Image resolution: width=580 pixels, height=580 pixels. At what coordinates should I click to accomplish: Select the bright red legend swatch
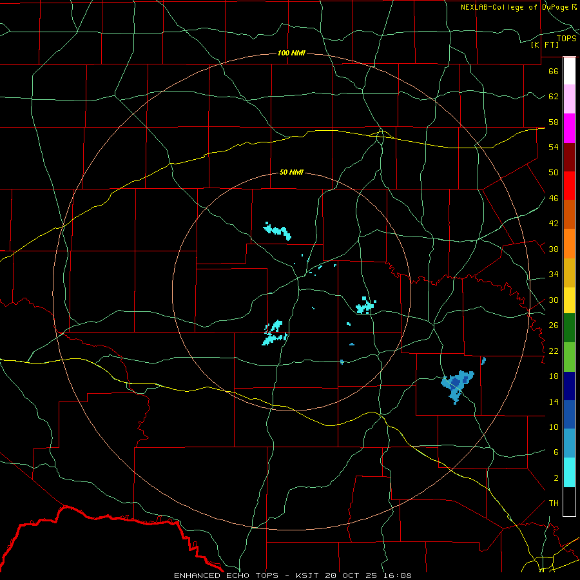coord(569,186)
